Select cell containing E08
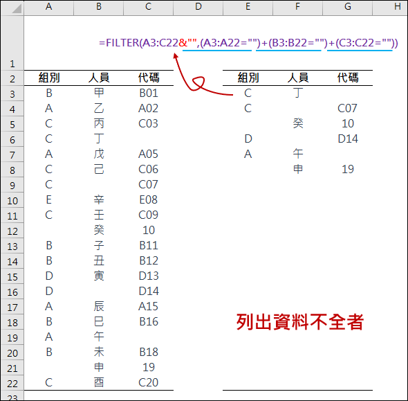The image size is (408, 401). (x=148, y=199)
